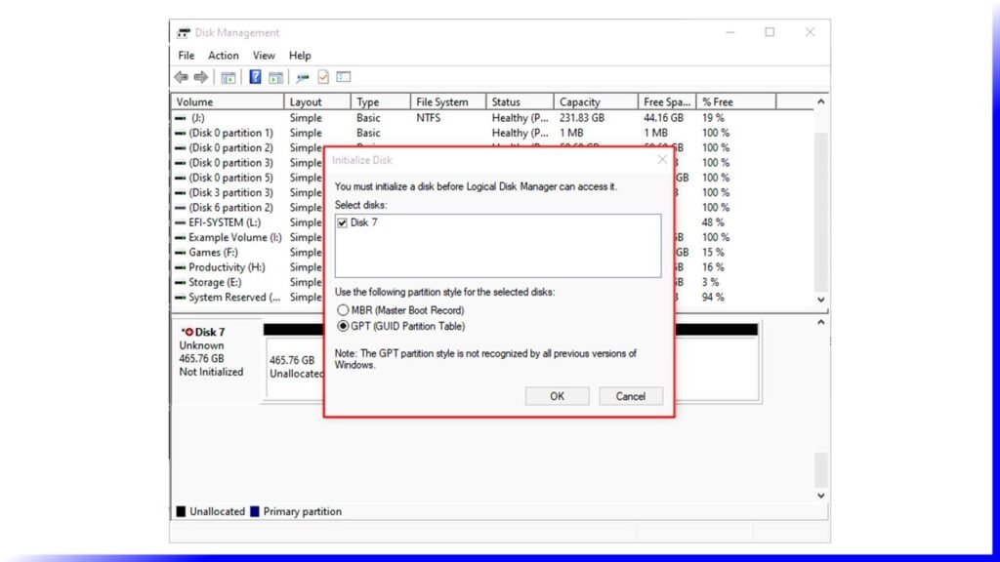The image size is (1000, 562).
Task: Click the Back arrow in the toolbar
Action: (181, 77)
